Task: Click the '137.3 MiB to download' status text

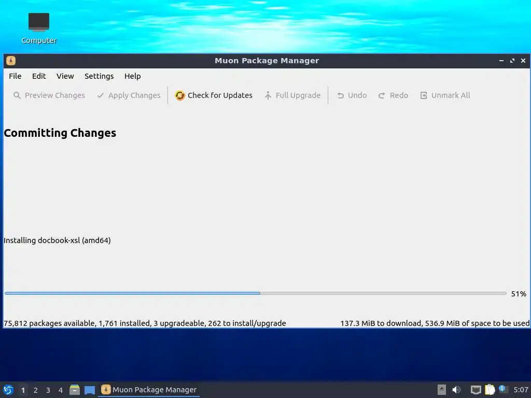Action: click(x=435, y=323)
